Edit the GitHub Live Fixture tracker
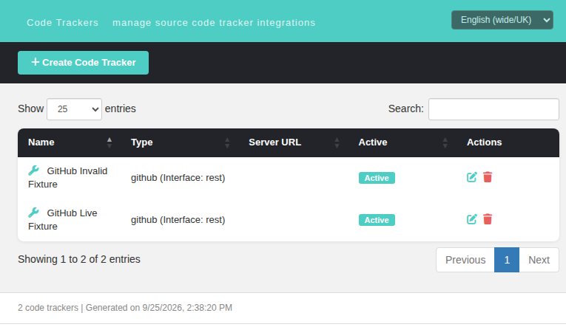The width and height of the screenshot is (566, 327). [x=472, y=219]
